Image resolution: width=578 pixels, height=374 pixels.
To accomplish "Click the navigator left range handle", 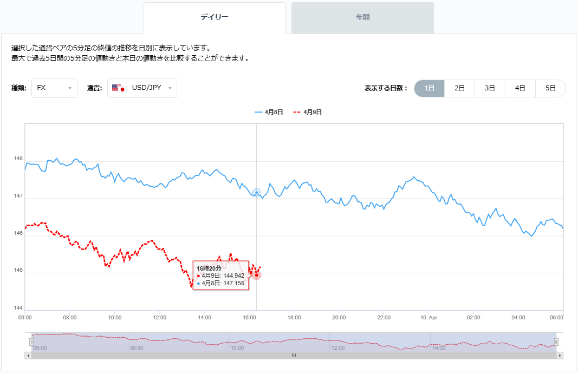I will pos(32,342).
